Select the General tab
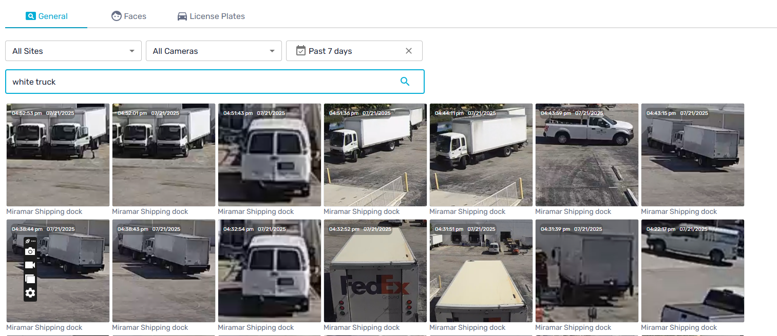This screenshot has width=777, height=336. tap(47, 16)
